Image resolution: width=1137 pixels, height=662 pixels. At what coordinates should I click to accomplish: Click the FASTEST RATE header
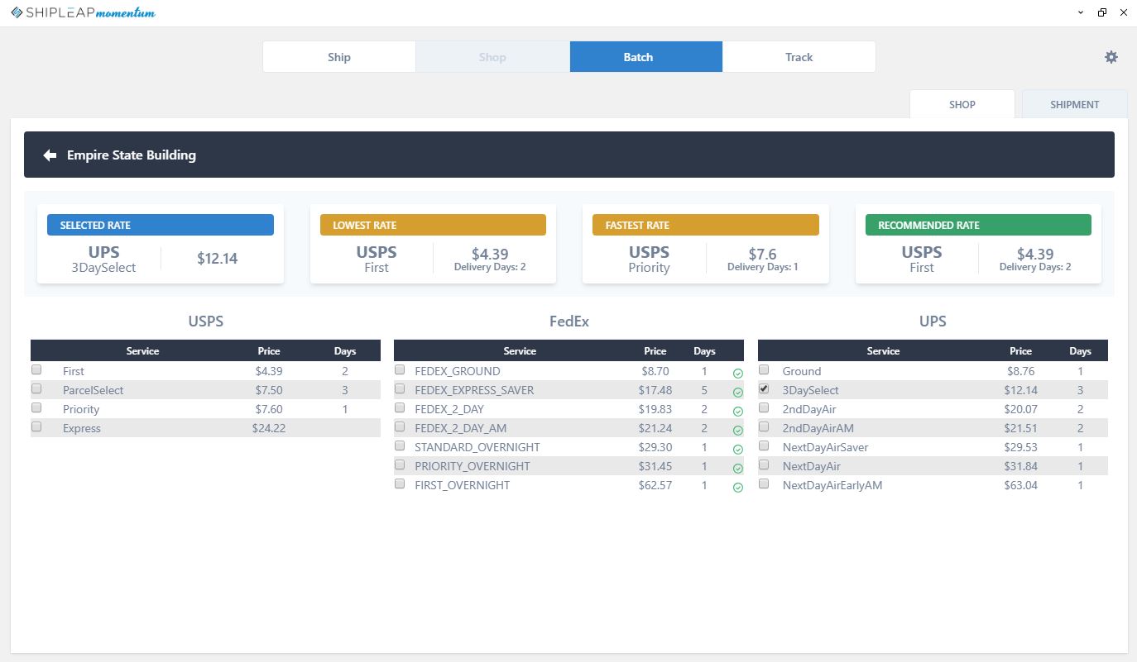(706, 225)
